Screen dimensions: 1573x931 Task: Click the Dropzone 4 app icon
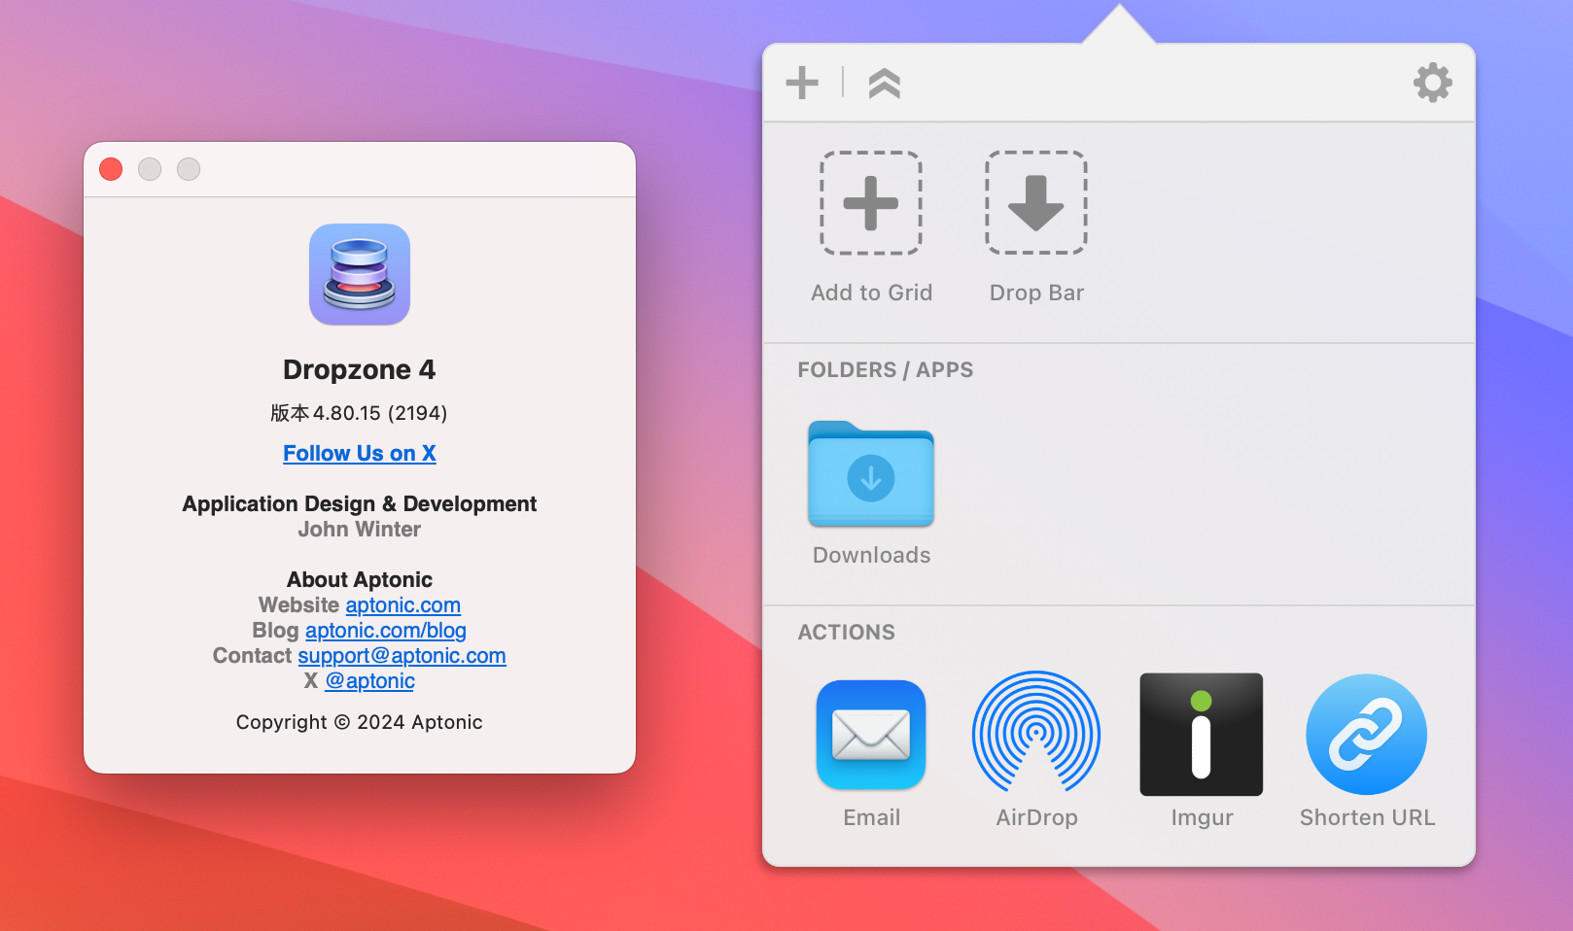359,274
